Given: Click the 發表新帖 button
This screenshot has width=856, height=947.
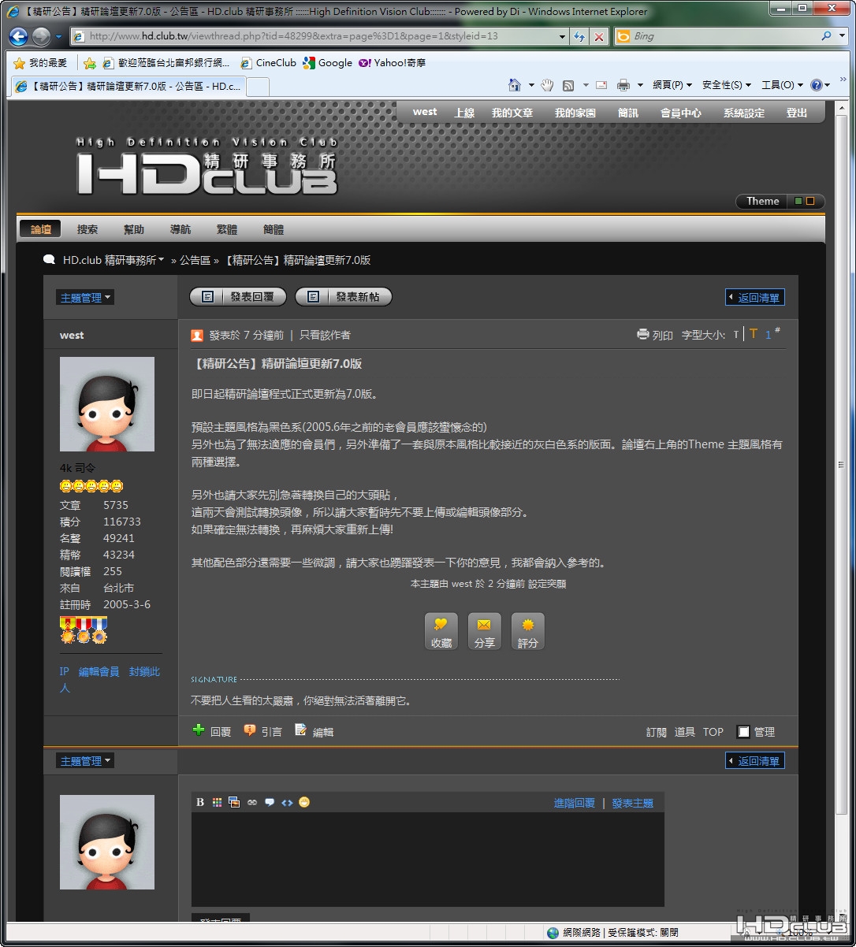Looking at the screenshot, I should point(344,297).
